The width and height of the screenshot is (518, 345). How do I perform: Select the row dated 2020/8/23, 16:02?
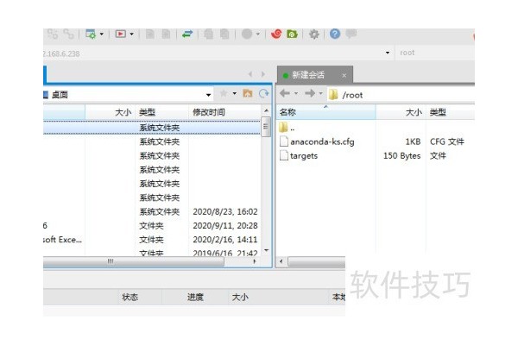(152, 211)
